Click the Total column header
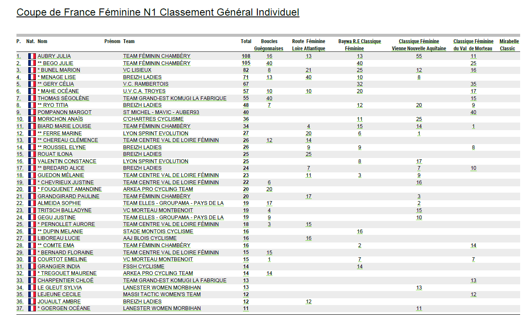This screenshot has width=529, height=316. (246, 41)
